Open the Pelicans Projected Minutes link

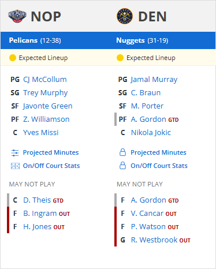pyautogui.click(x=51, y=152)
